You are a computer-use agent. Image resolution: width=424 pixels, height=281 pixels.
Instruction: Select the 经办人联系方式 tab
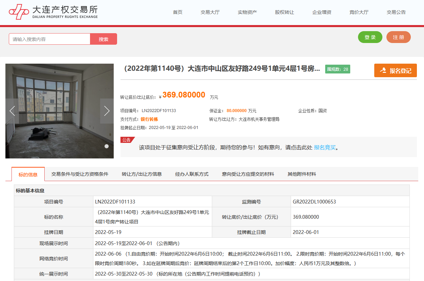point(192,174)
